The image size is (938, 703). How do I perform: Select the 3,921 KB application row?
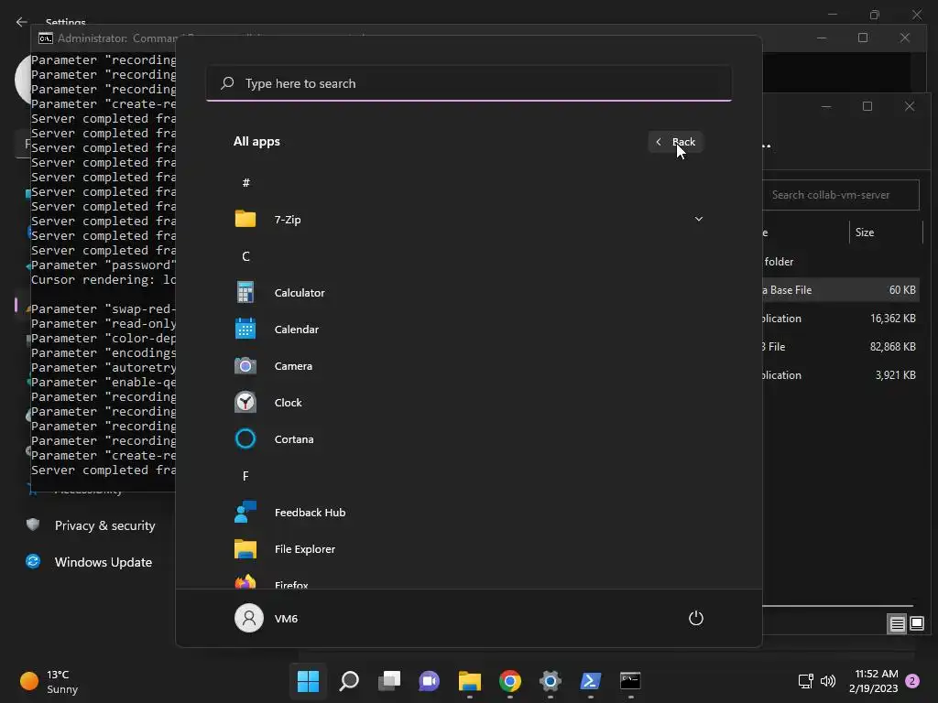coord(840,375)
